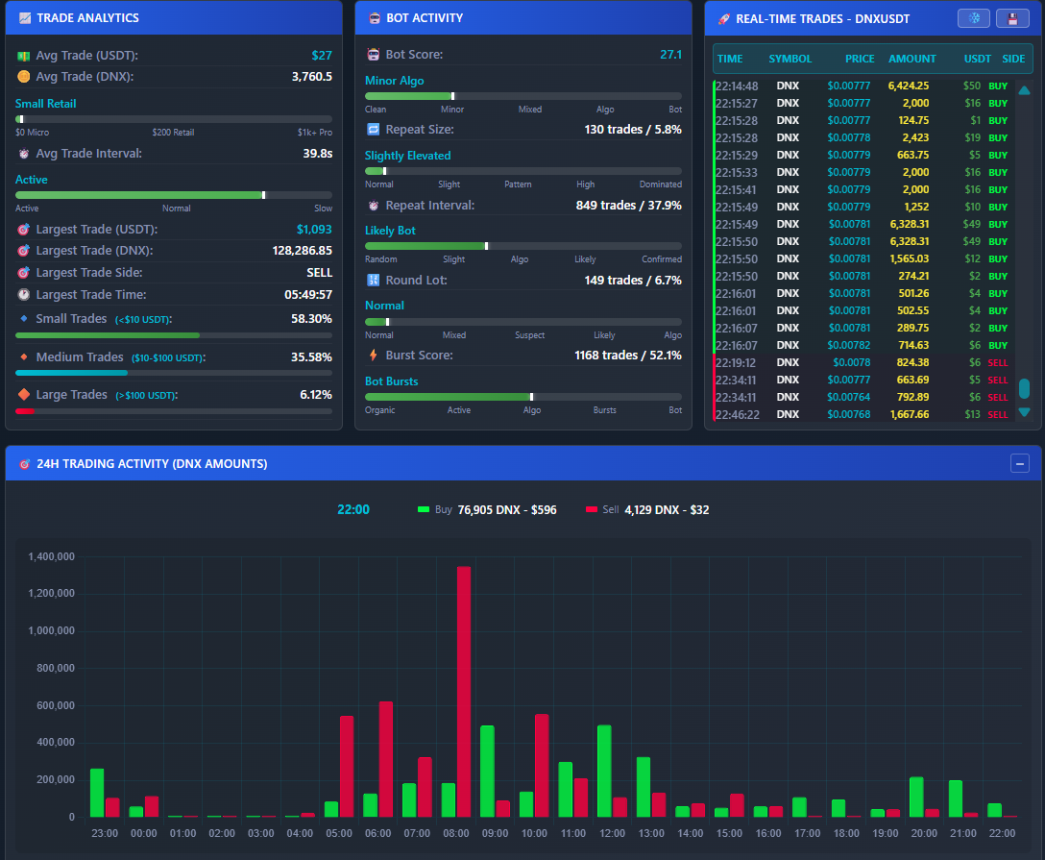Click the 4,129 DNX - $32 sell total
Viewport: 1045px width, 860px height.
(667, 510)
